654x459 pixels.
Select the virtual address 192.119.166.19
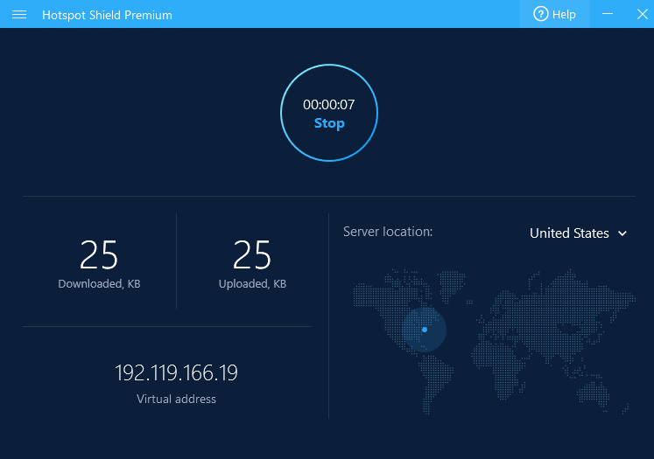click(x=176, y=372)
